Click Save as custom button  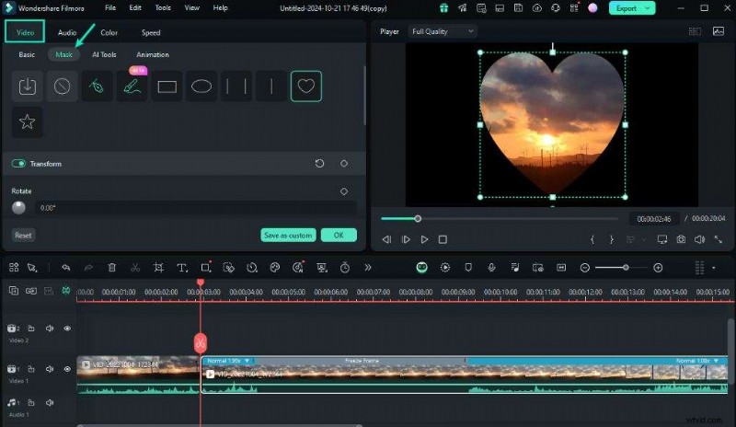(288, 236)
